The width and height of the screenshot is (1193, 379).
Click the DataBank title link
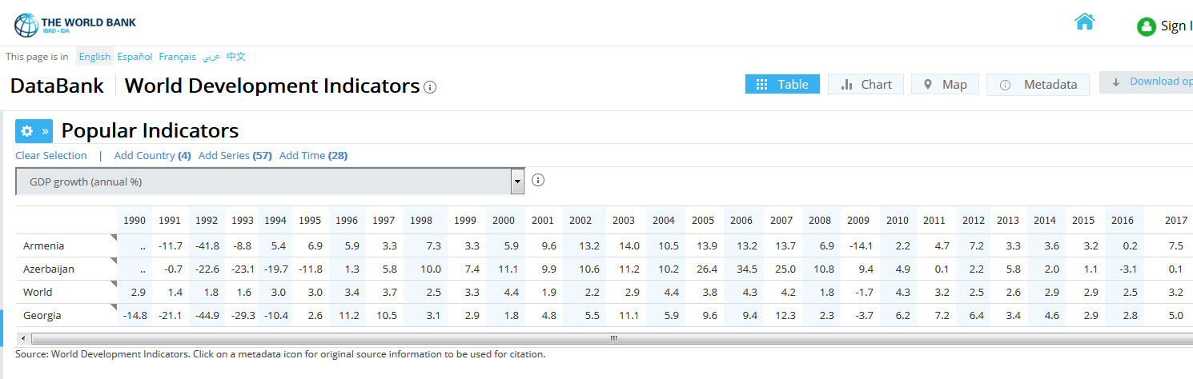57,86
